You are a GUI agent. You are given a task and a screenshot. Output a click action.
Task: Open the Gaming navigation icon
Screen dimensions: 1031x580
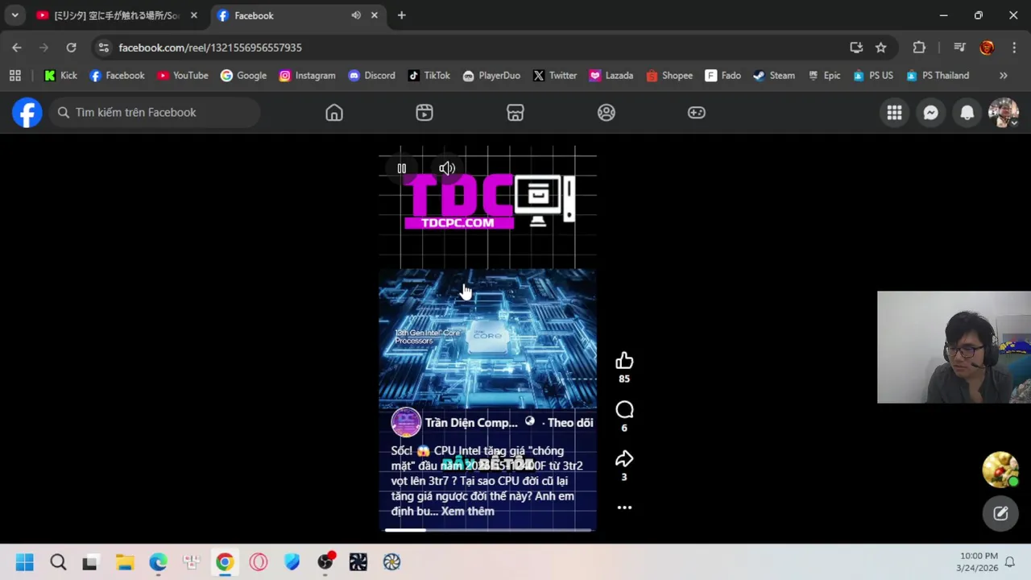[697, 113]
